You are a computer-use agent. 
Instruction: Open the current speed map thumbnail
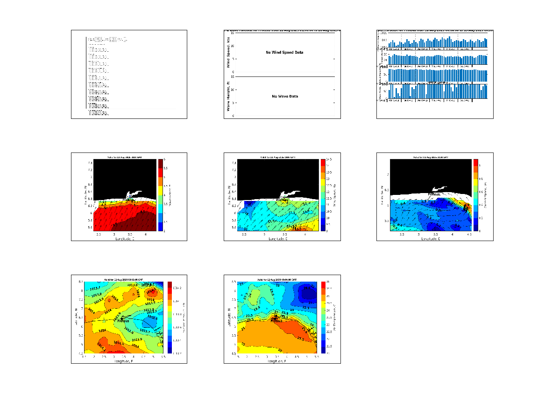pos(435,197)
